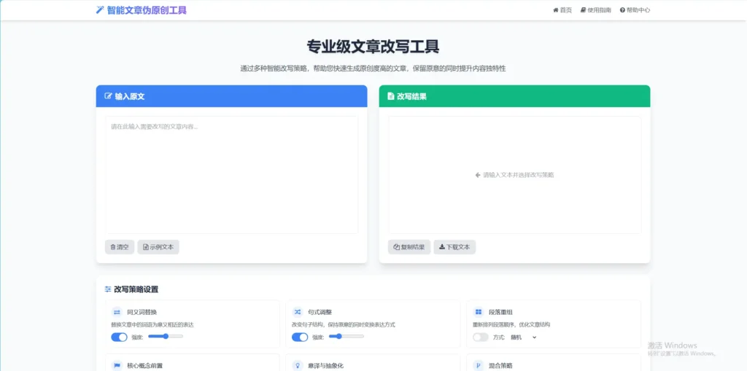This screenshot has height=371, width=747.
Task: Click the 同义词替换 strategy title
Action: coord(142,313)
